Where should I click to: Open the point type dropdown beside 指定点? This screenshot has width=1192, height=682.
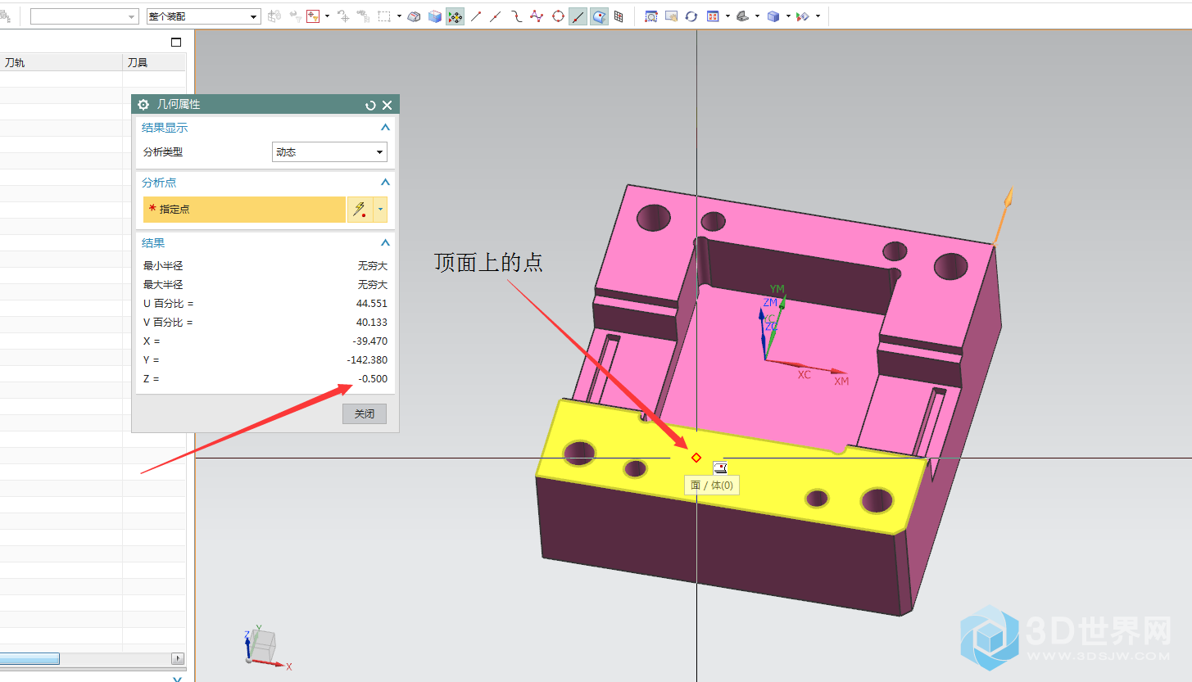coord(380,210)
